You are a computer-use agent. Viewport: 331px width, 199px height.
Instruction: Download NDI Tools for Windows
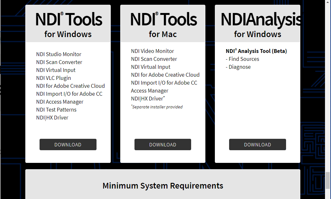point(68,144)
